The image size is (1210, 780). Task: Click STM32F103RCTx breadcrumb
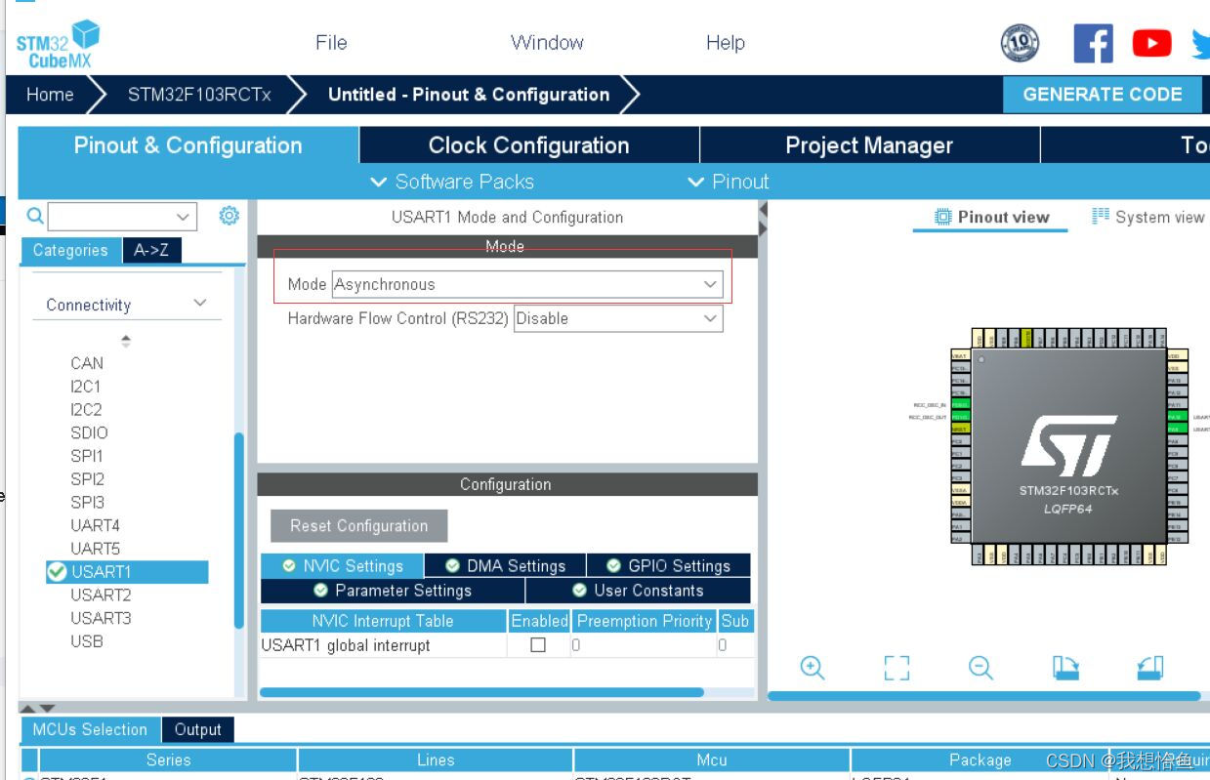point(199,95)
